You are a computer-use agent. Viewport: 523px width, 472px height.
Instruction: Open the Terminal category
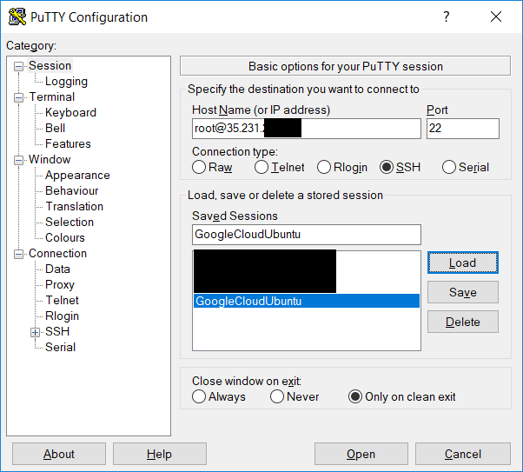click(x=52, y=97)
